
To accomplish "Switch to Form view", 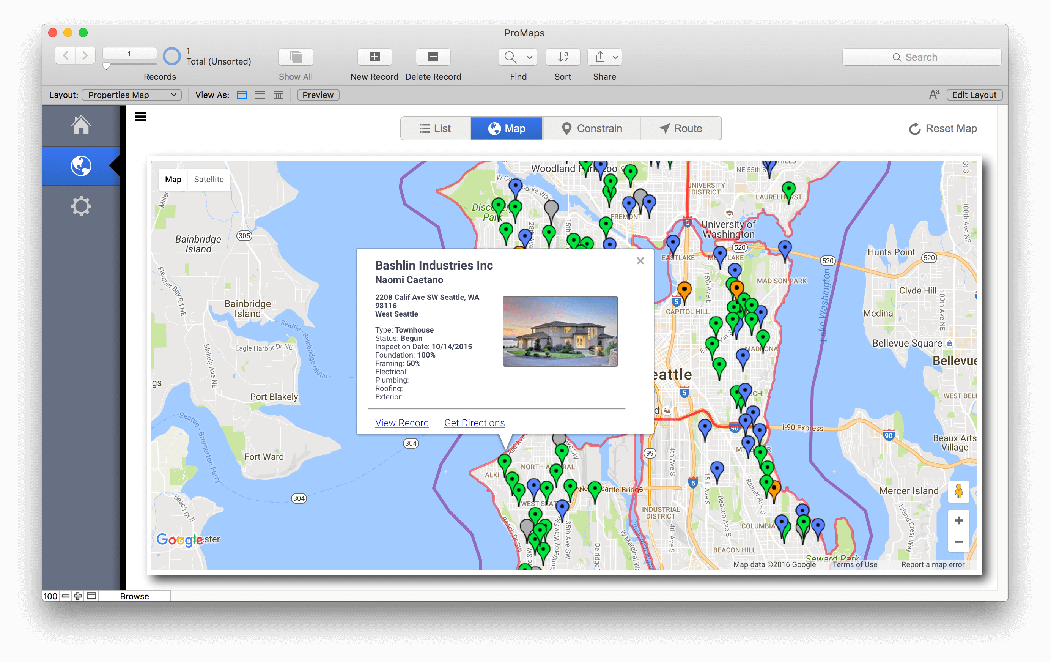I will point(242,95).
